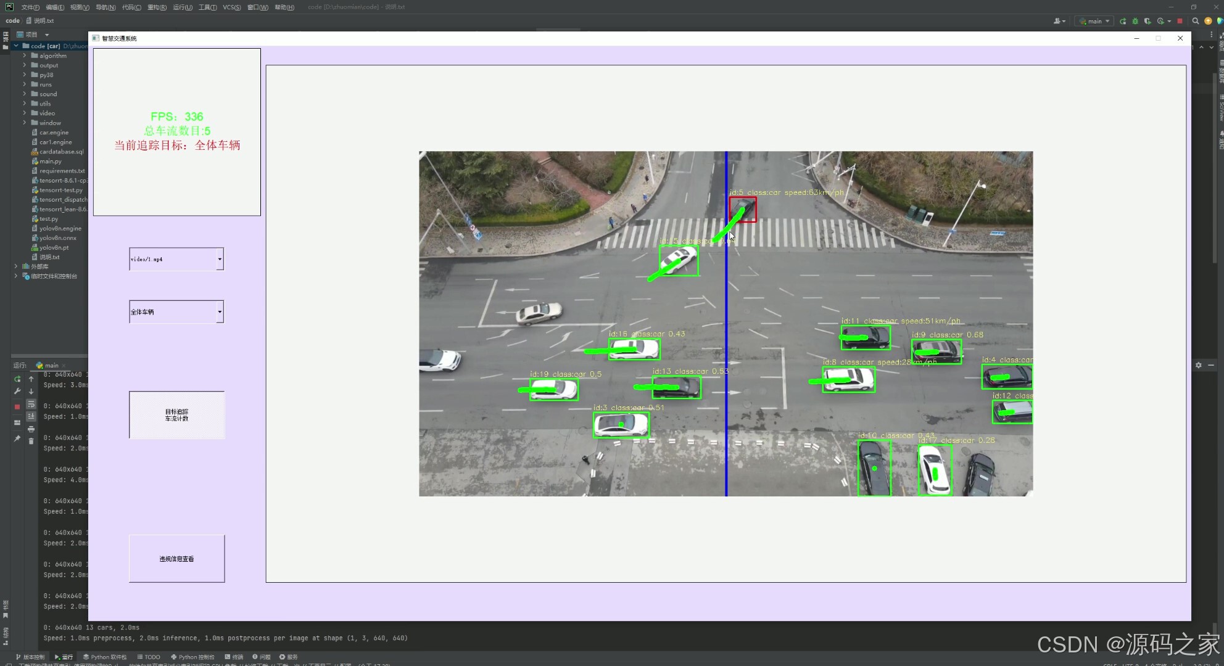Toggle soft-wrap icon in Run console
The height and width of the screenshot is (666, 1224).
click(x=31, y=405)
